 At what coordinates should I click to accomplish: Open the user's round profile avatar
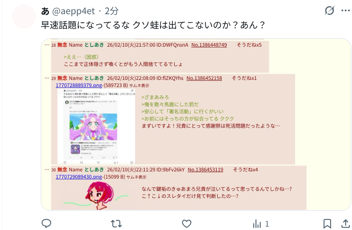[x=24, y=16]
